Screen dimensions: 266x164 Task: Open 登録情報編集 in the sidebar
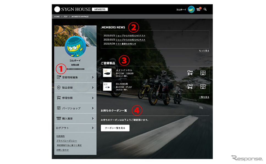tap(70, 77)
